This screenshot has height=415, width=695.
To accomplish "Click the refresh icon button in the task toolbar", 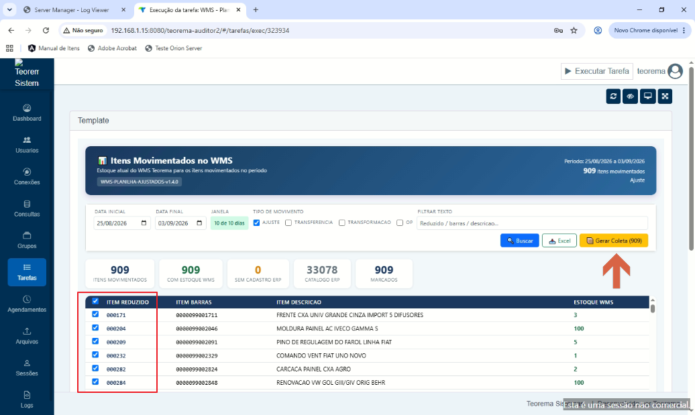I will [x=613, y=96].
